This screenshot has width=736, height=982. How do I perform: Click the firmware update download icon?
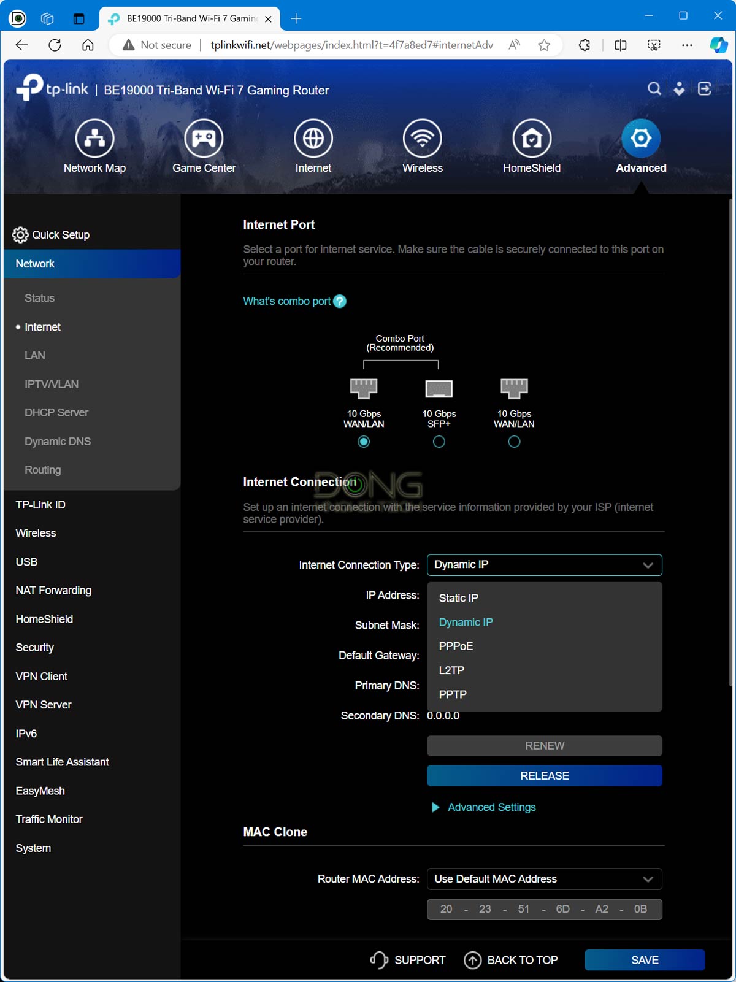(679, 89)
